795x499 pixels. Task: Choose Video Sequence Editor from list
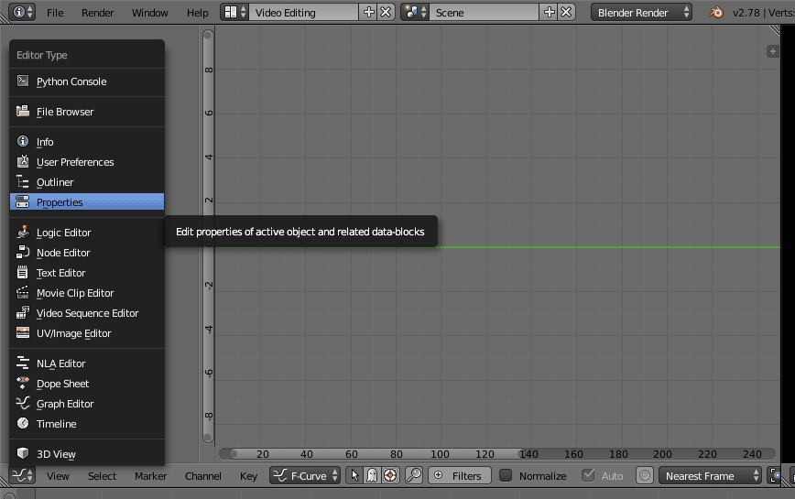pyautogui.click(x=87, y=313)
